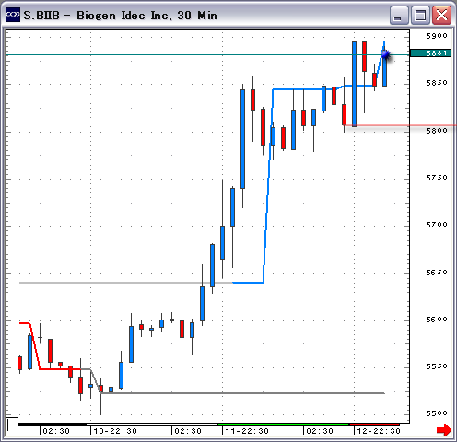Click the green session bar on time axis
The image size is (457, 442).
tap(283, 425)
